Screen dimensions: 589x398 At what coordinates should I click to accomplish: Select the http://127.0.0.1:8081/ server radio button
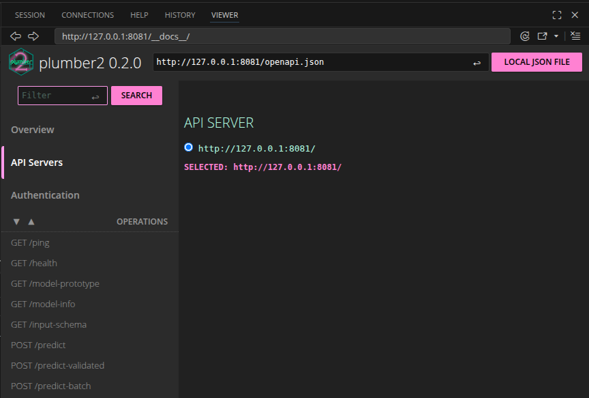coord(189,147)
